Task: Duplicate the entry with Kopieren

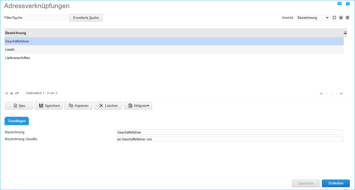Action: point(79,106)
